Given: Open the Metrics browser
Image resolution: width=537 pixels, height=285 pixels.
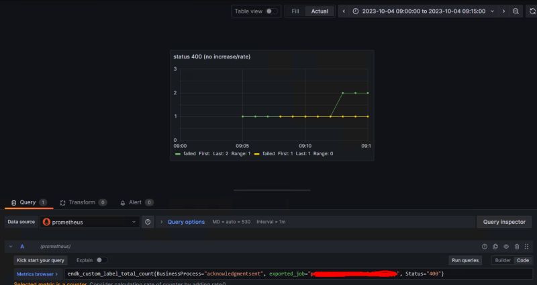Looking at the screenshot, I should [38, 274].
